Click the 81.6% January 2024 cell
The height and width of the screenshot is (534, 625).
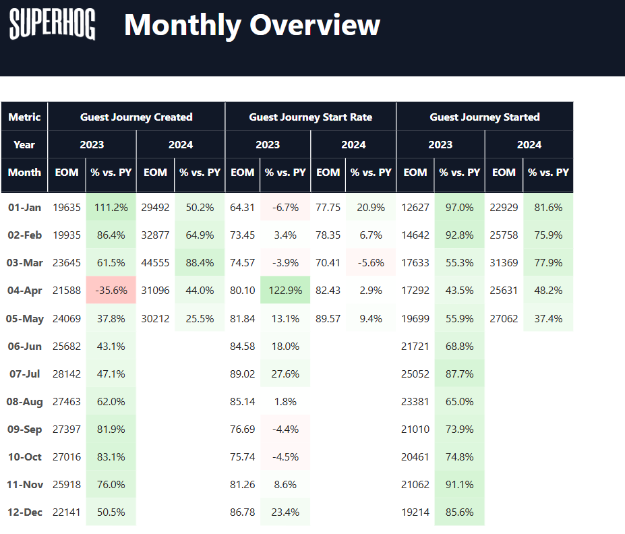547,208
